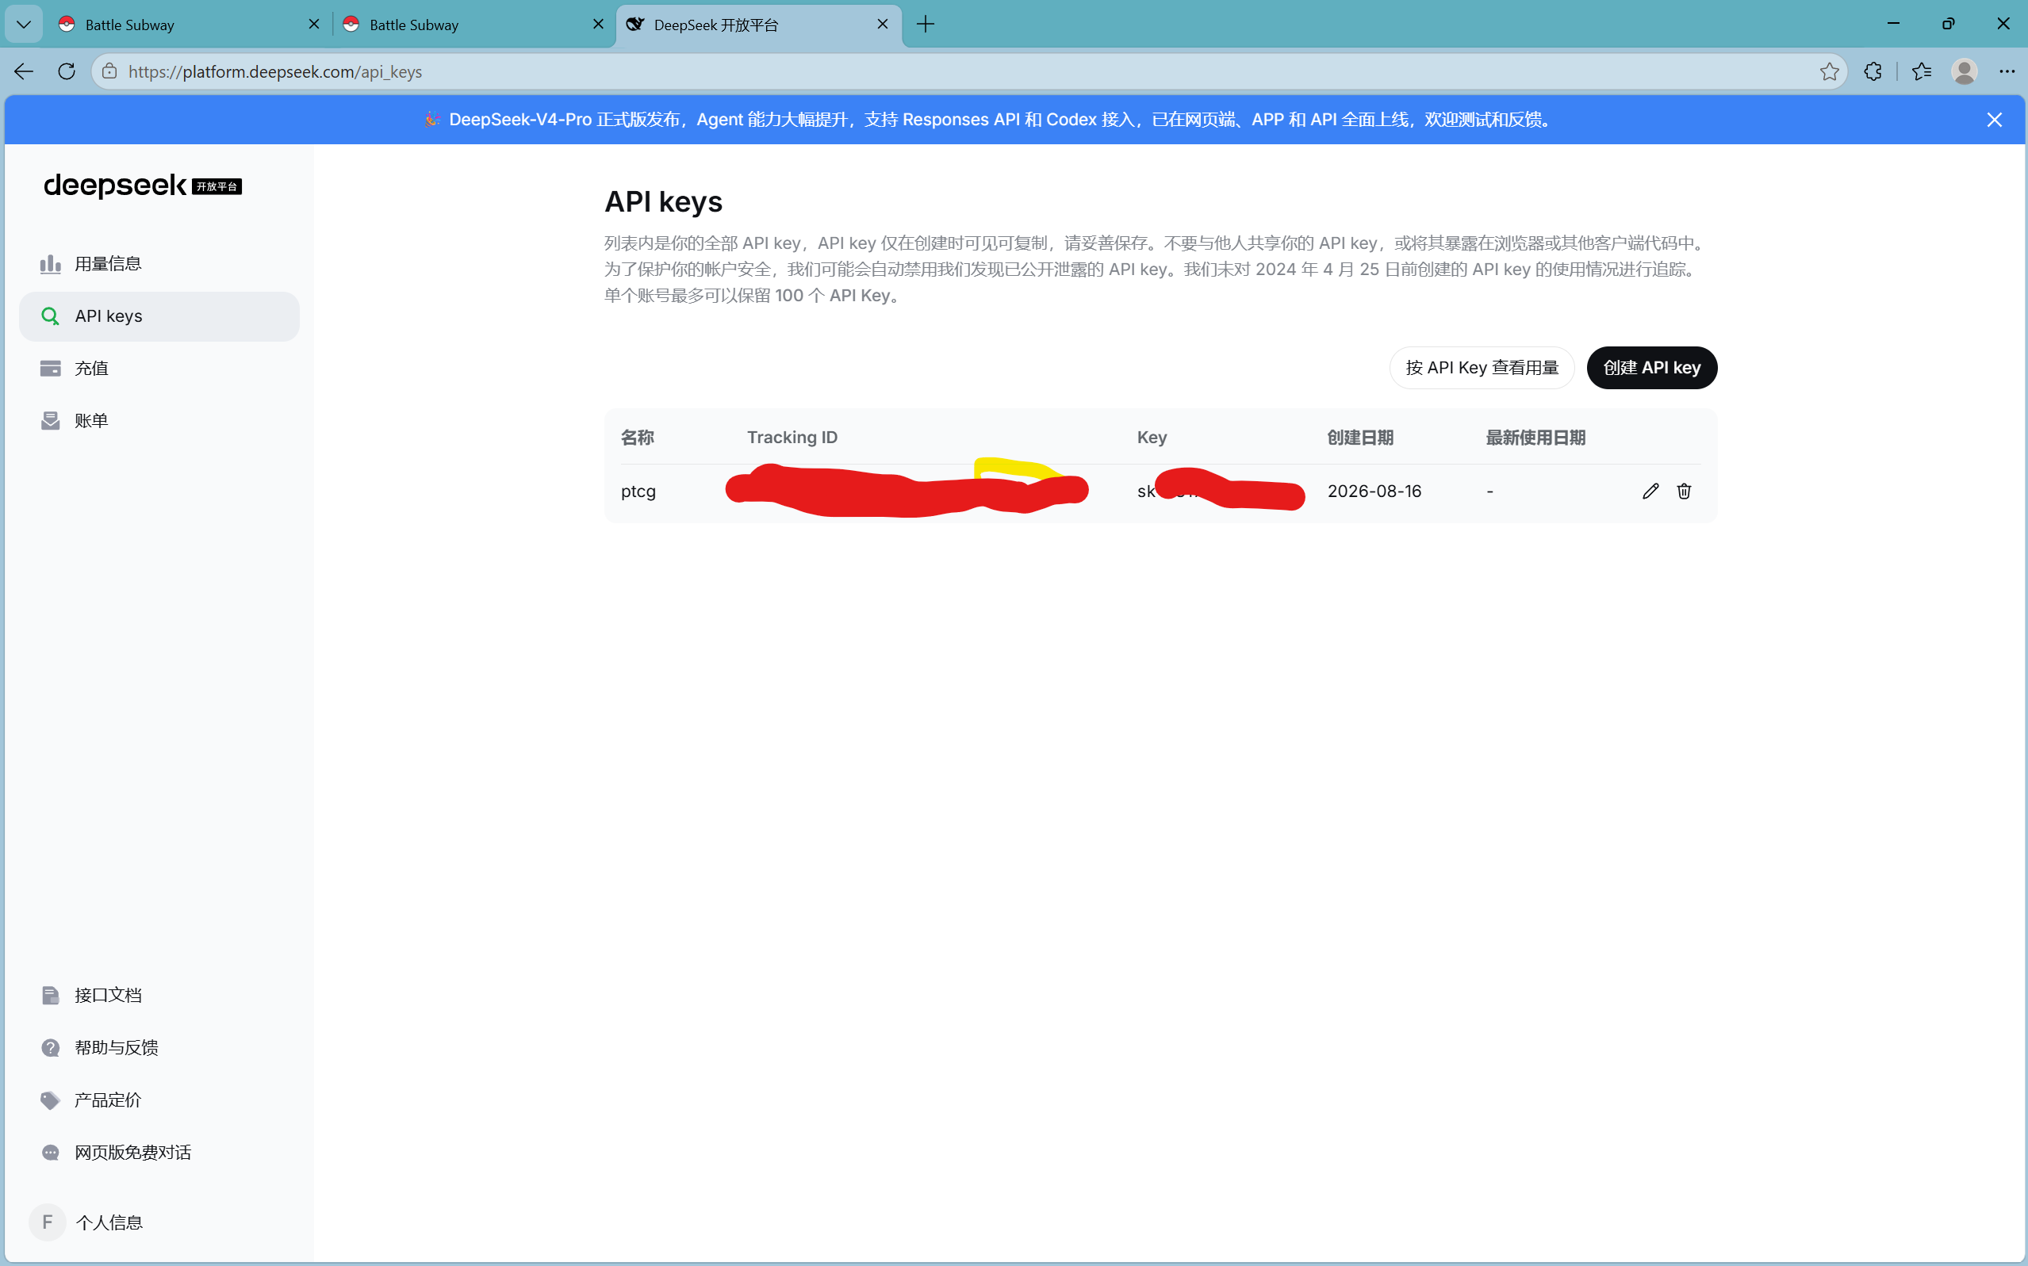
Task: Click the 充值 credit card icon
Action: click(x=50, y=369)
